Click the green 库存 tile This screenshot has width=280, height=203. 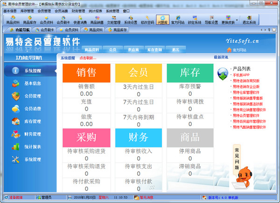(x=190, y=73)
